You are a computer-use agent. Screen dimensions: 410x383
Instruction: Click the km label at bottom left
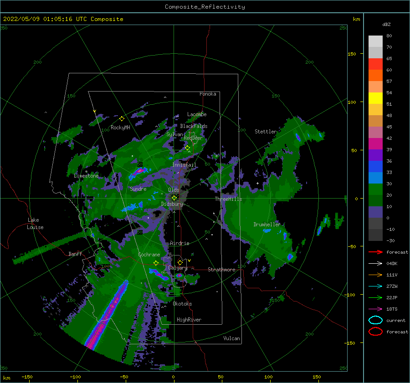click(x=7, y=378)
